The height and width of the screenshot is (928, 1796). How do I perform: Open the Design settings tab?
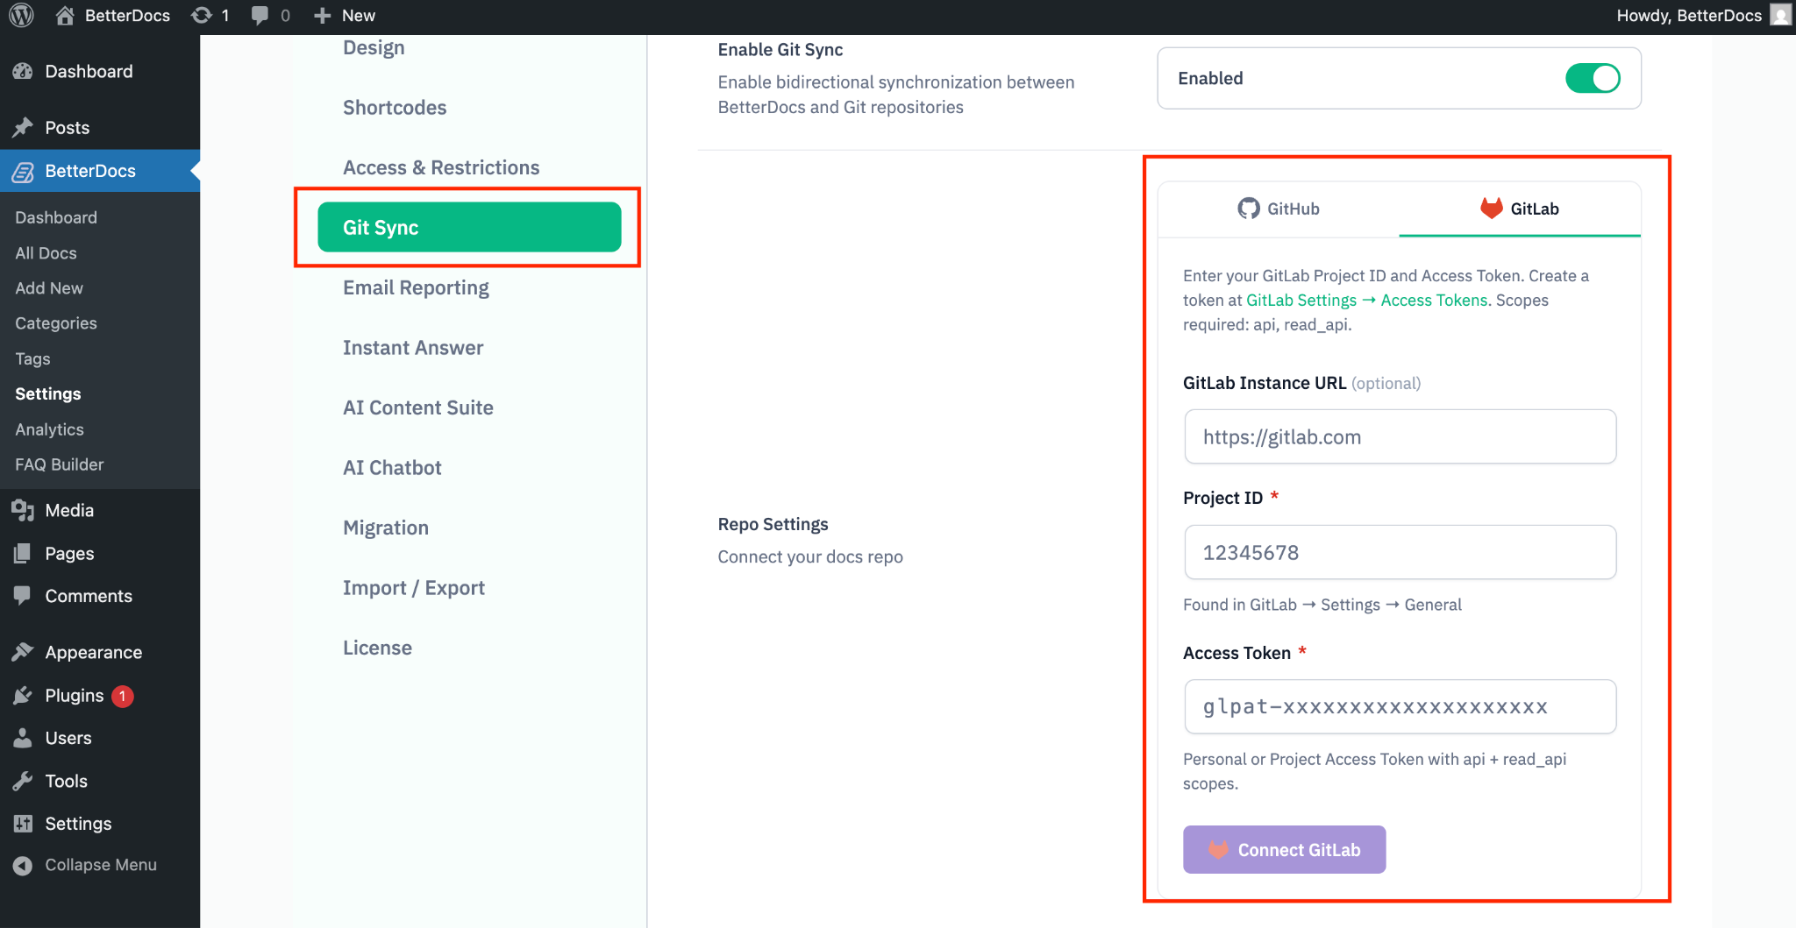click(x=374, y=47)
